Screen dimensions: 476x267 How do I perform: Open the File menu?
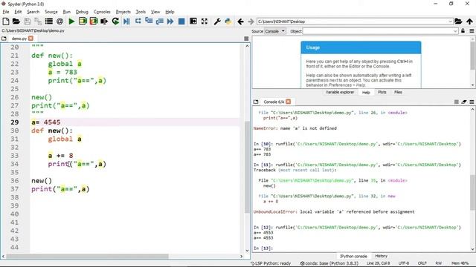[6, 12]
